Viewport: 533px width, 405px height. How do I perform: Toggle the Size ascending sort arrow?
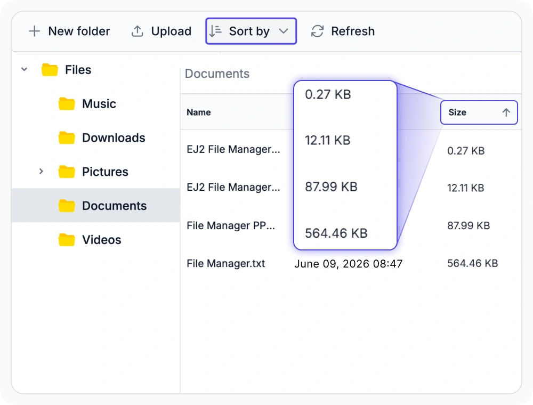pos(506,112)
